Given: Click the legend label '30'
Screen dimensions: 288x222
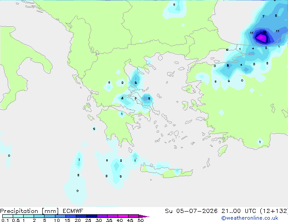Looking at the screenshot, I should (x=99, y=220).
